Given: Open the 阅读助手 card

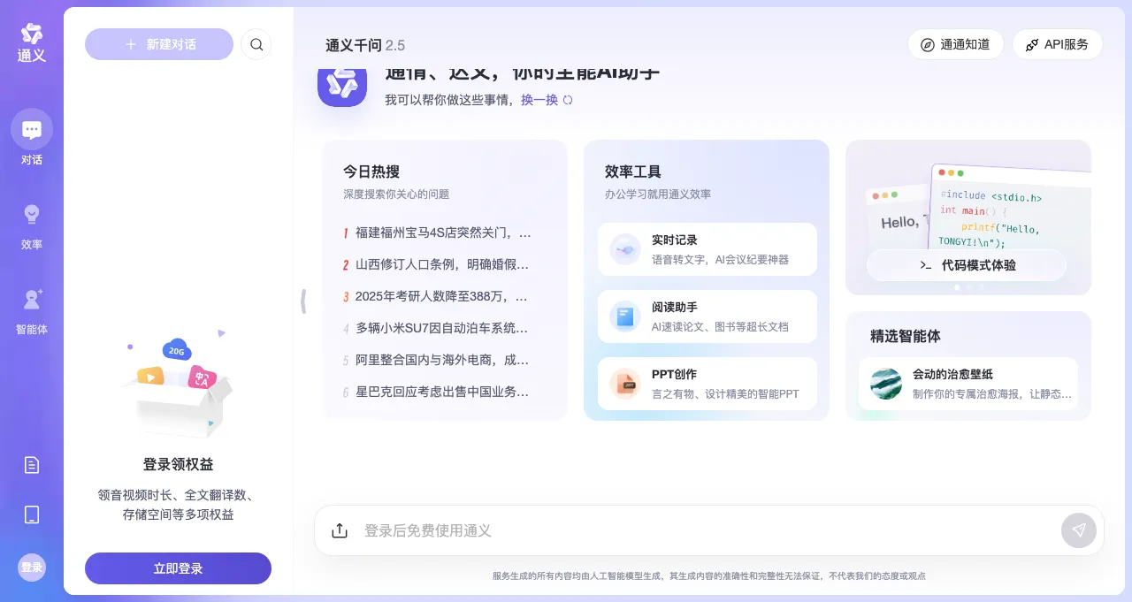Looking at the screenshot, I should (707, 316).
